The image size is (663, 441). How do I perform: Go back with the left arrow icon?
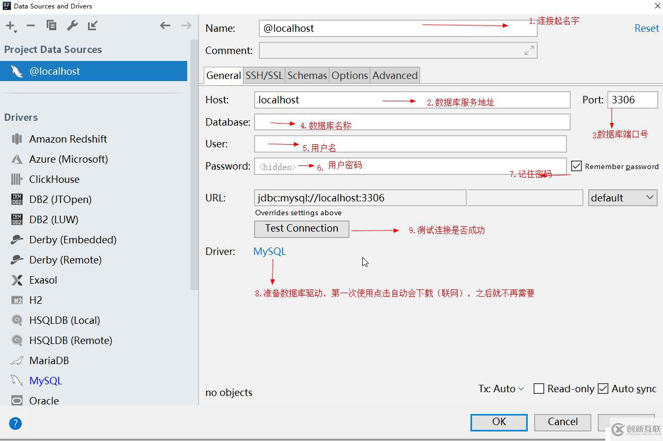point(165,25)
